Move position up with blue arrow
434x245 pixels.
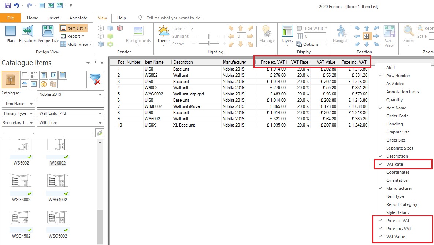coord(367,28)
